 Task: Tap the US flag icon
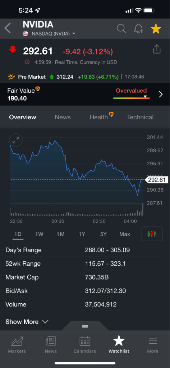26,33
